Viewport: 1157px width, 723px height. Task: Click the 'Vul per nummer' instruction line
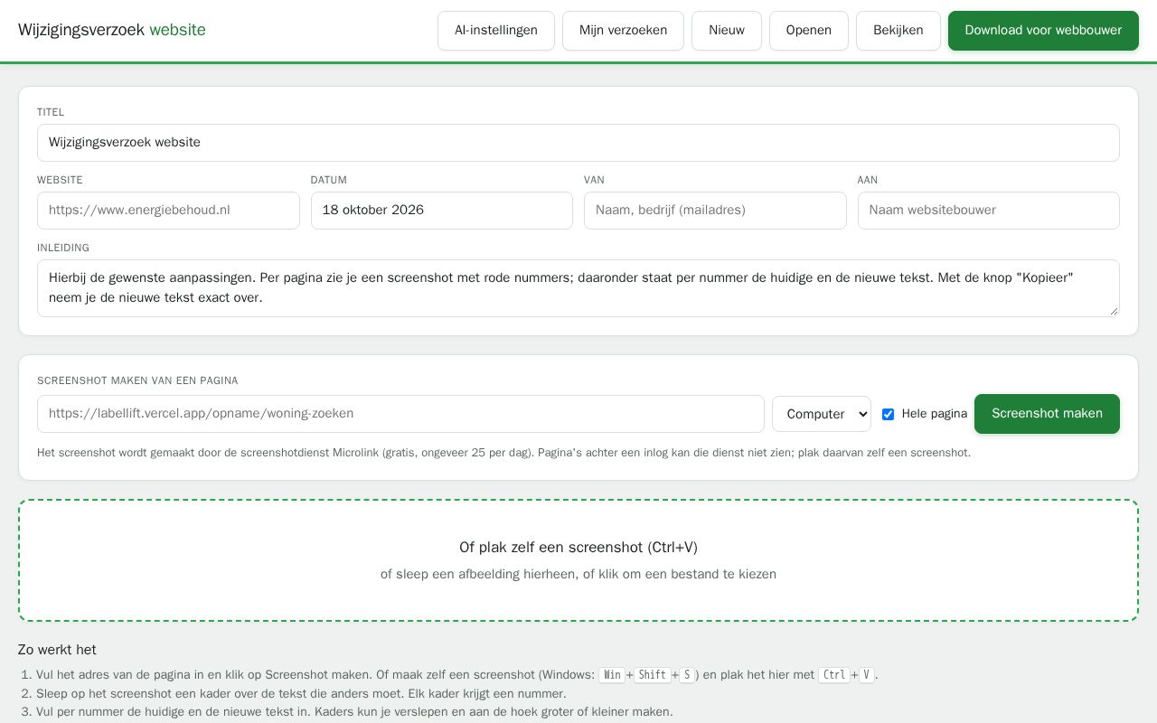click(x=354, y=712)
